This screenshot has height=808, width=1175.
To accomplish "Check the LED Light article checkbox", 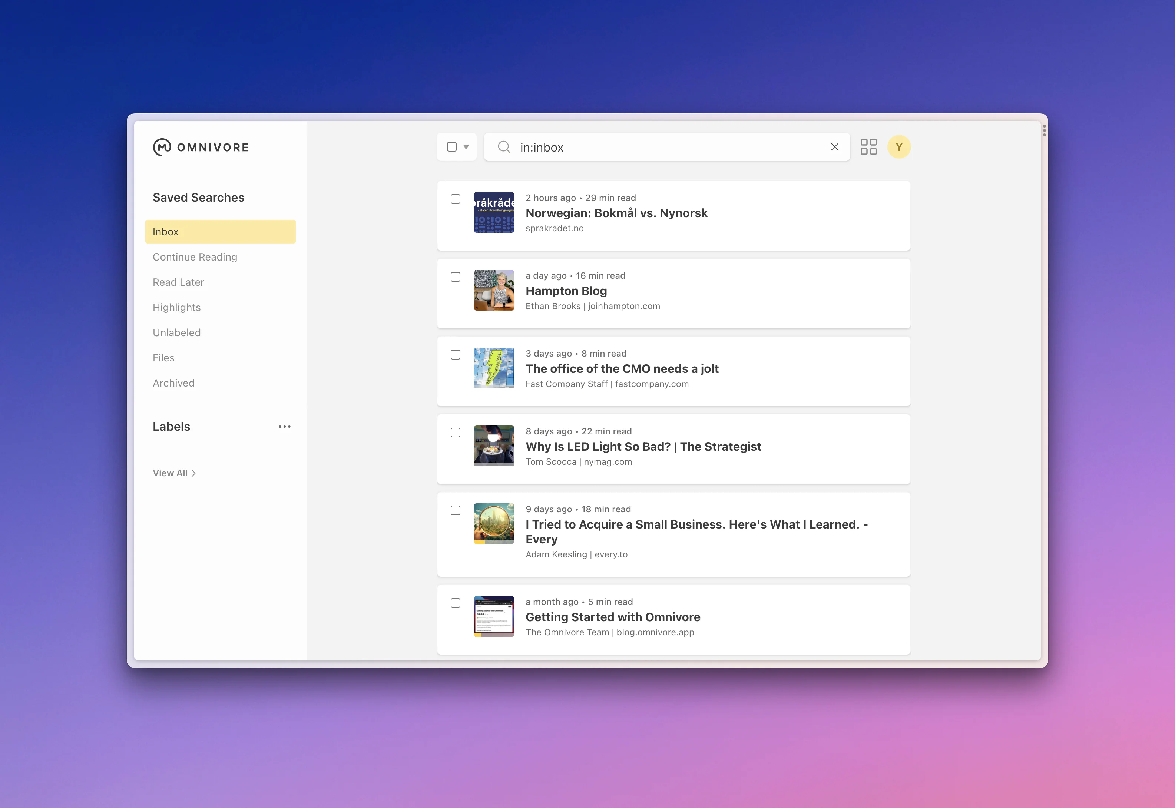I will (455, 433).
